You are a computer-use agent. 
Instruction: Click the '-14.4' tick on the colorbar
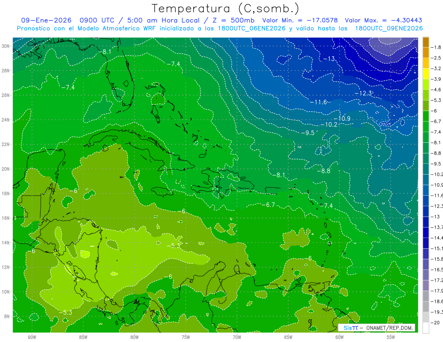(x=436, y=237)
